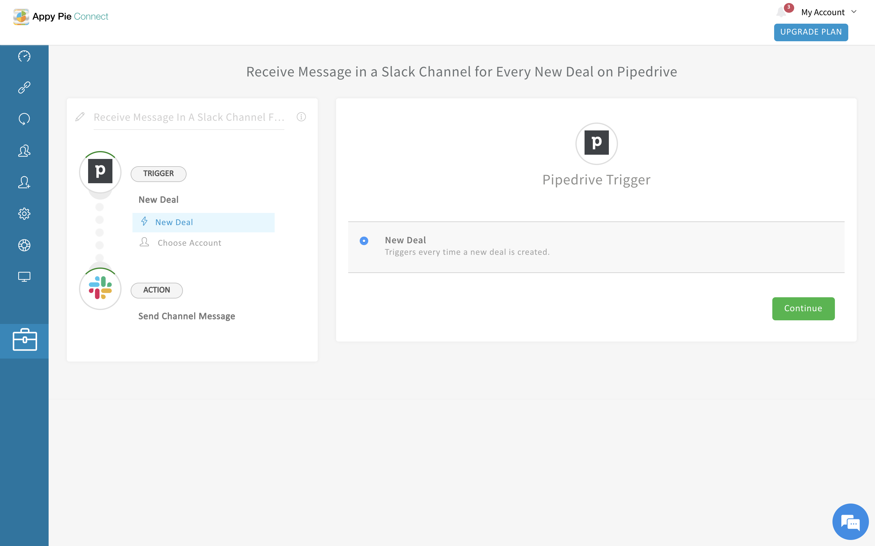Open the Choose Account step

point(189,243)
